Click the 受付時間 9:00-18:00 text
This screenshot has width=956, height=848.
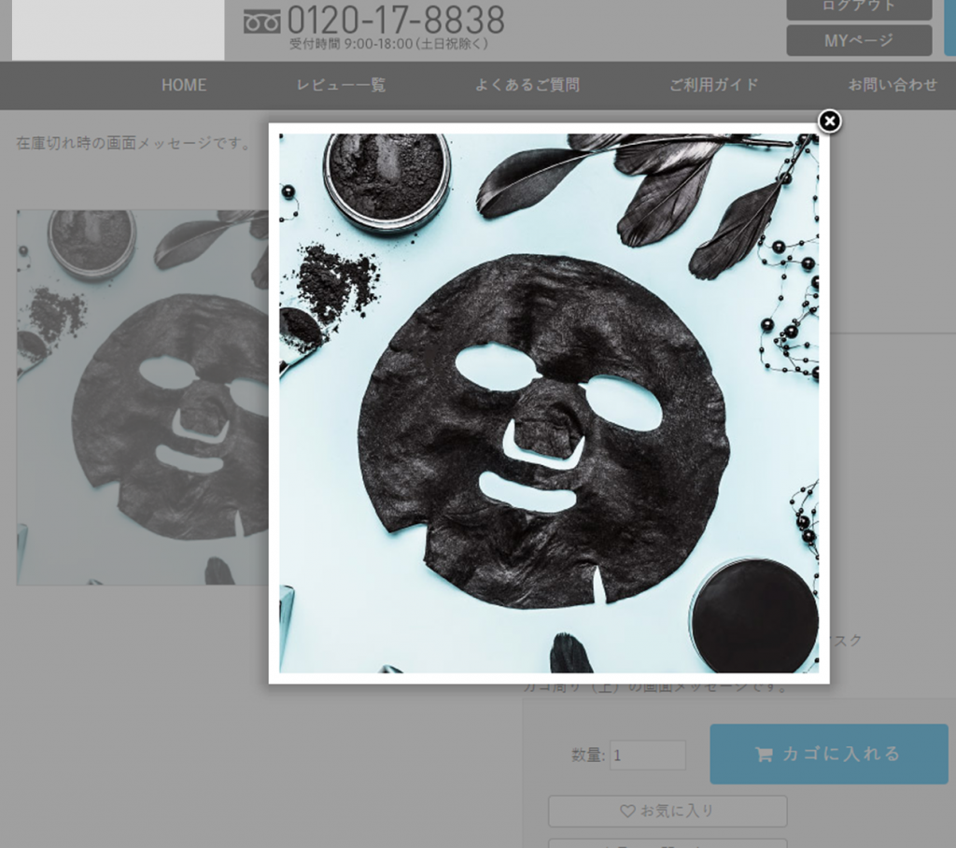tap(388, 44)
